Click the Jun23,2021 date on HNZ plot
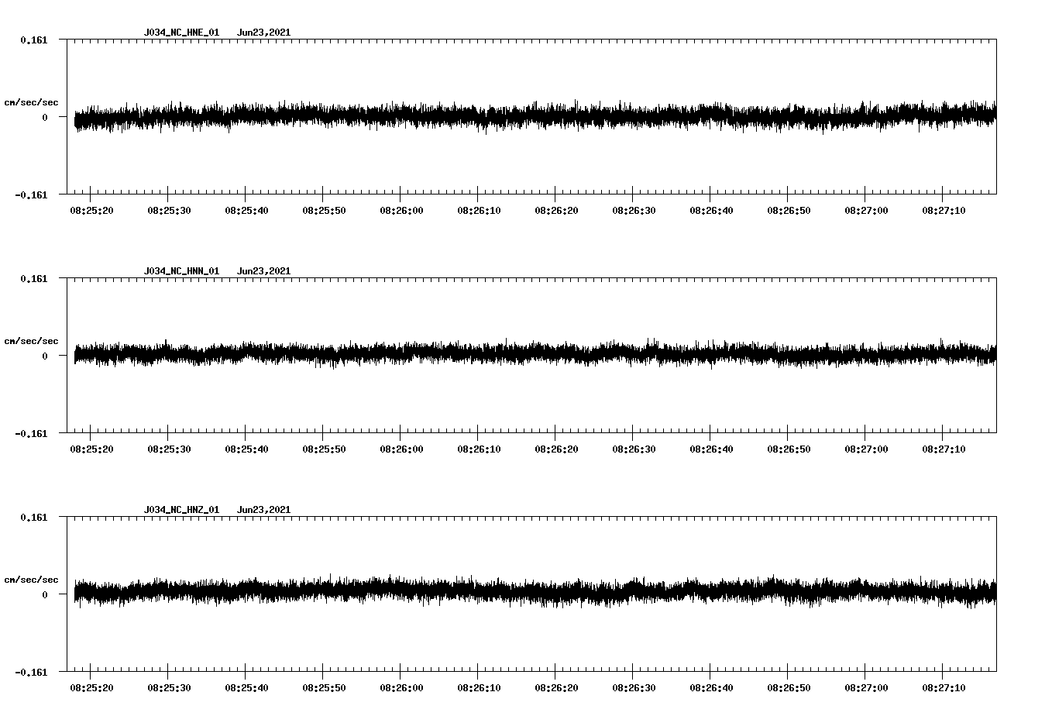This screenshot has height=716, width=1052. pyautogui.click(x=263, y=510)
